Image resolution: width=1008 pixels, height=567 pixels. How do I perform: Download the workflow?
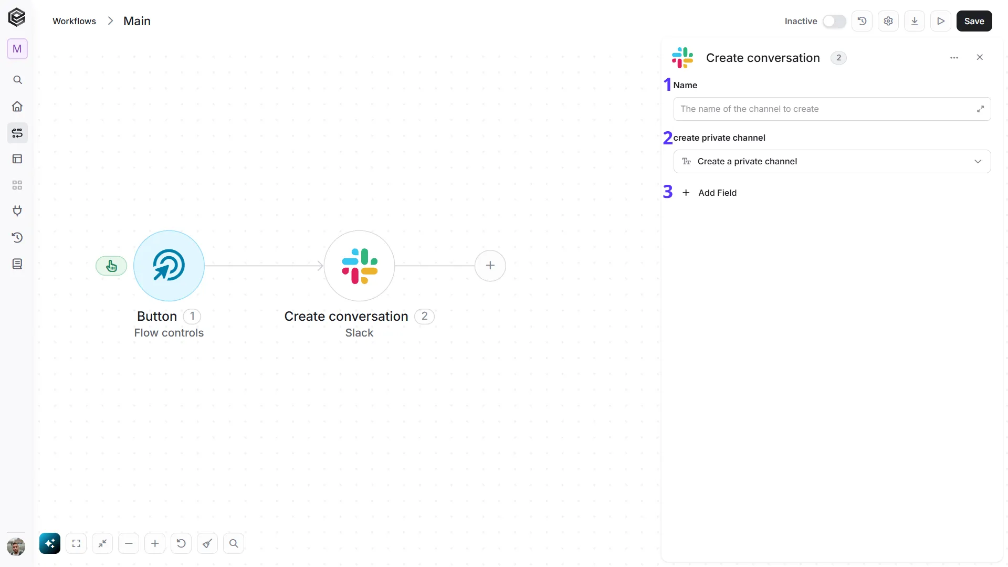click(x=915, y=21)
